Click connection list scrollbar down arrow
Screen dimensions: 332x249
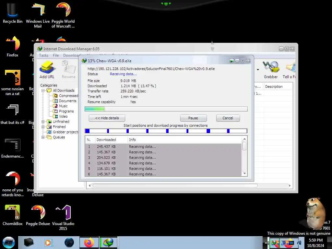click(x=244, y=173)
